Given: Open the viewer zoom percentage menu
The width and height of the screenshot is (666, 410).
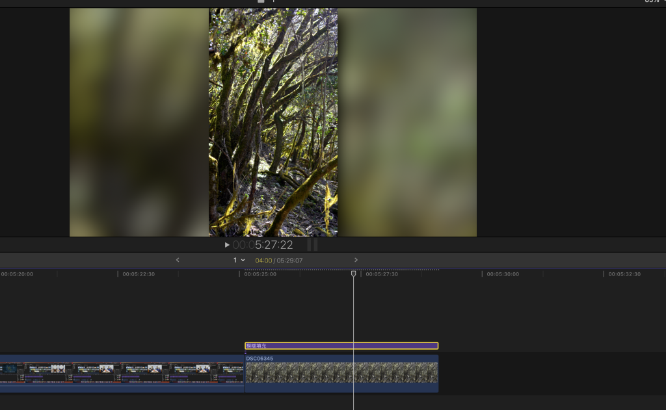Looking at the screenshot, I should pyautogui.click(x=652, y=1).
